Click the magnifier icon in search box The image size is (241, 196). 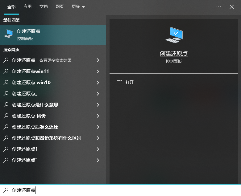[x=6, y=190]
